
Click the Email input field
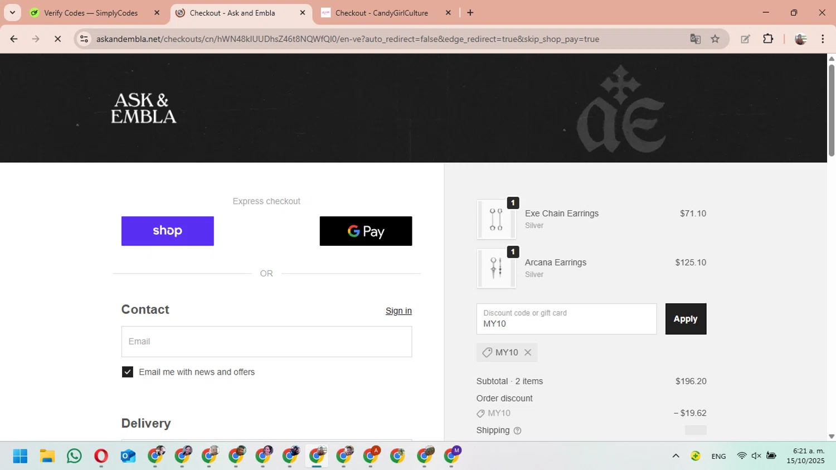266,342
